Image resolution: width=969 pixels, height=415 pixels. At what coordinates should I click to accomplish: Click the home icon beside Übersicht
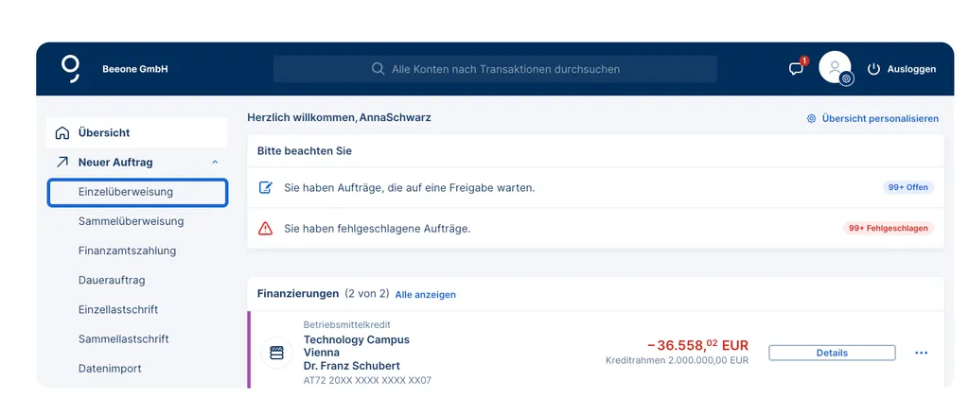[62, 132]
